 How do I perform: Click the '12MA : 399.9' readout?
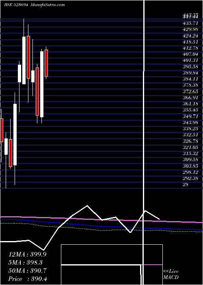click(x=27, y=254)
